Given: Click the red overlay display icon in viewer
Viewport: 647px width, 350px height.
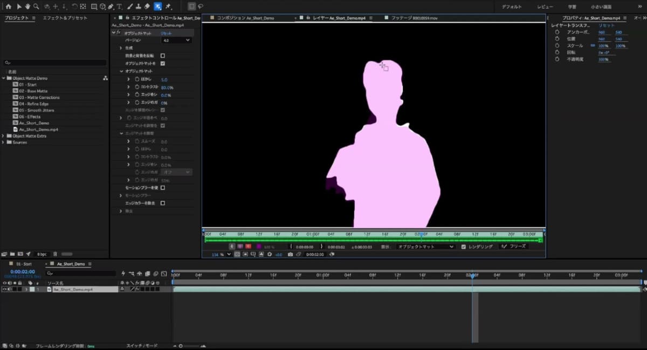Looking at the screenshot, I should click(248, 246).
